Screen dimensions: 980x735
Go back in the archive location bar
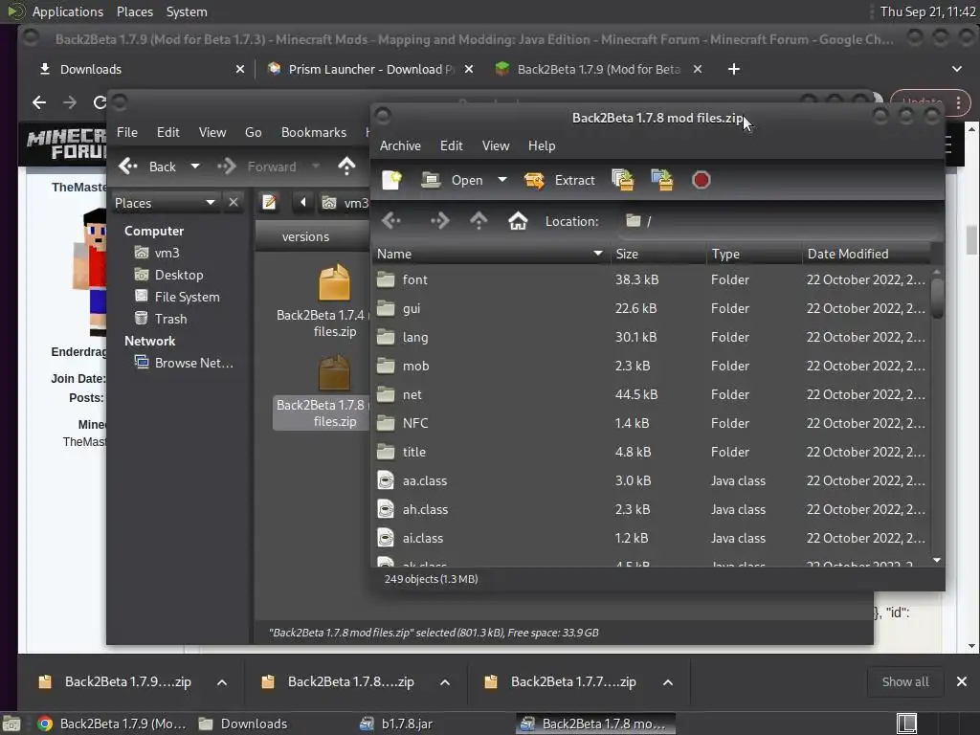(x=391, y=221)
